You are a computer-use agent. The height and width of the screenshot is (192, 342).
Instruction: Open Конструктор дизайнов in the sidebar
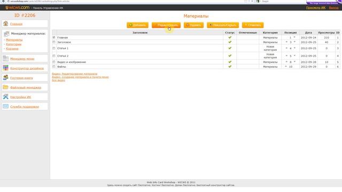pos(27,68)
